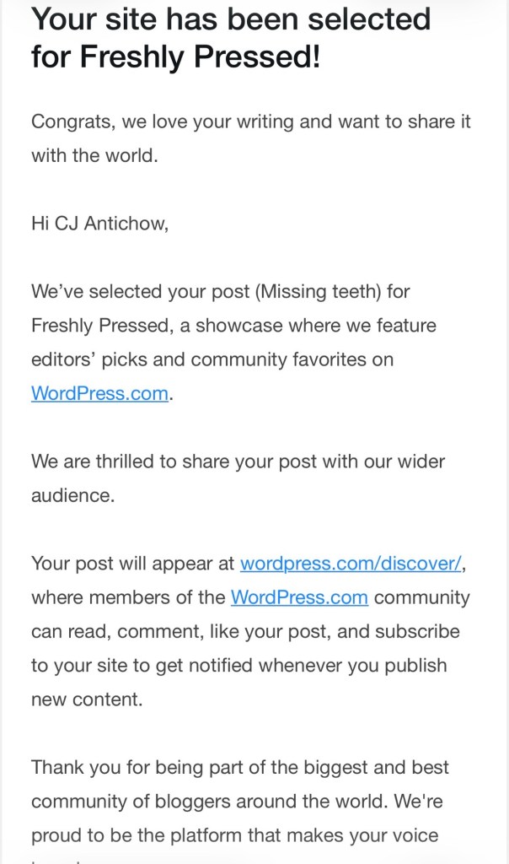The width and height of the screenshot is (509, 864).
Task: Click the "Thank you for being part" line
Action: point(239,768)
